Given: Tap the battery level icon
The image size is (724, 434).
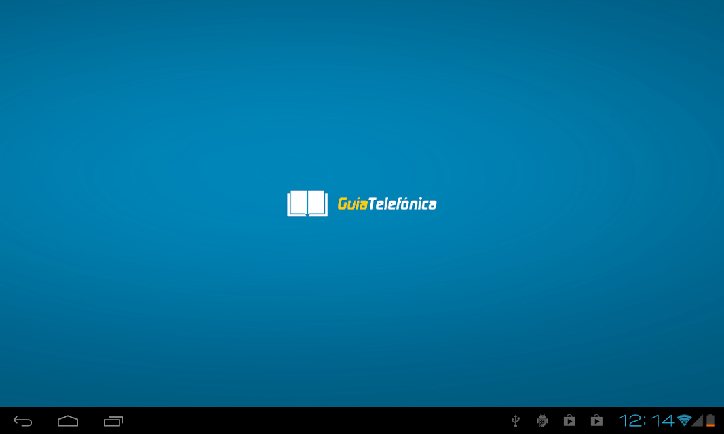Looking at the screenshot, I should click(710, 420).
